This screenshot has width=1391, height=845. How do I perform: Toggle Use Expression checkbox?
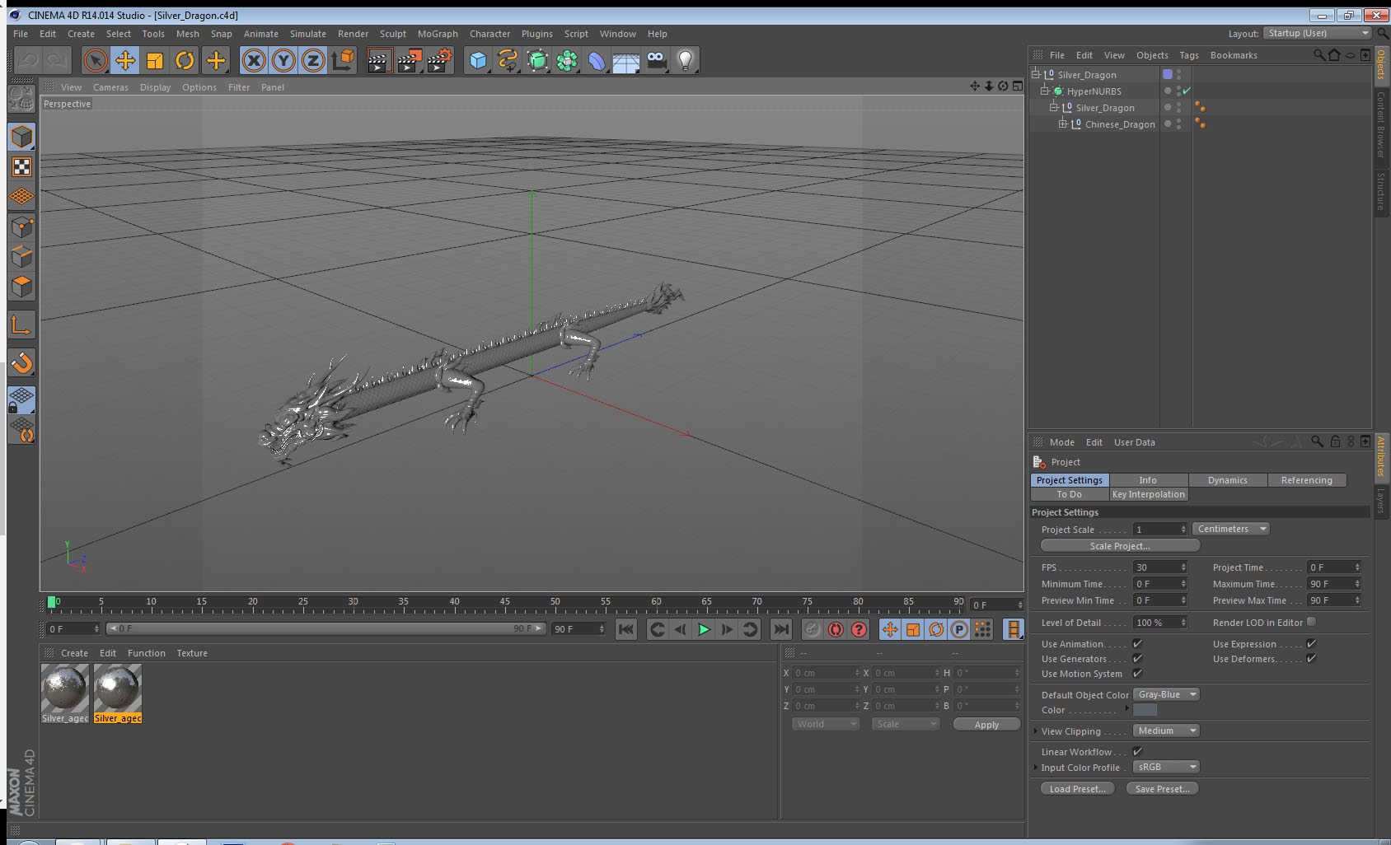1311,643
